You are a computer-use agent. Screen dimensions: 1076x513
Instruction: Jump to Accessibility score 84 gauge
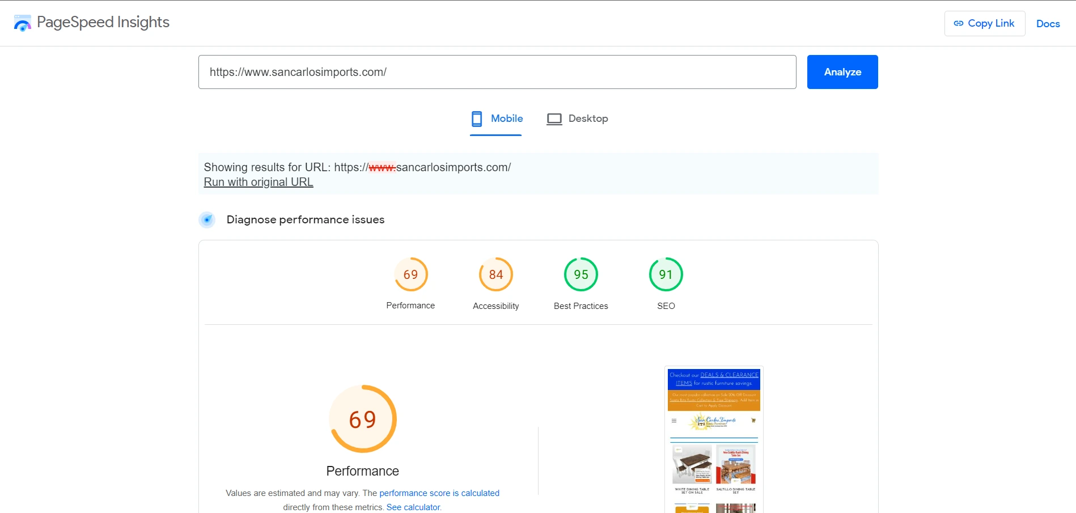pyautogui.click(x=496, y=274)
